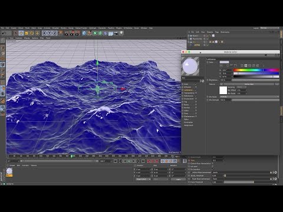Add a Cube primitive object icon
The image size is (283, 212).
coord(84,33)
